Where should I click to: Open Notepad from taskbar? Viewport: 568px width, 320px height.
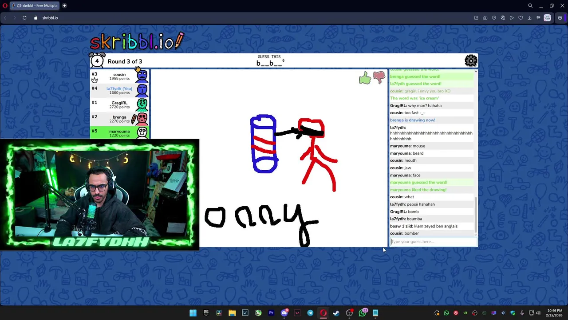point(375,313)
